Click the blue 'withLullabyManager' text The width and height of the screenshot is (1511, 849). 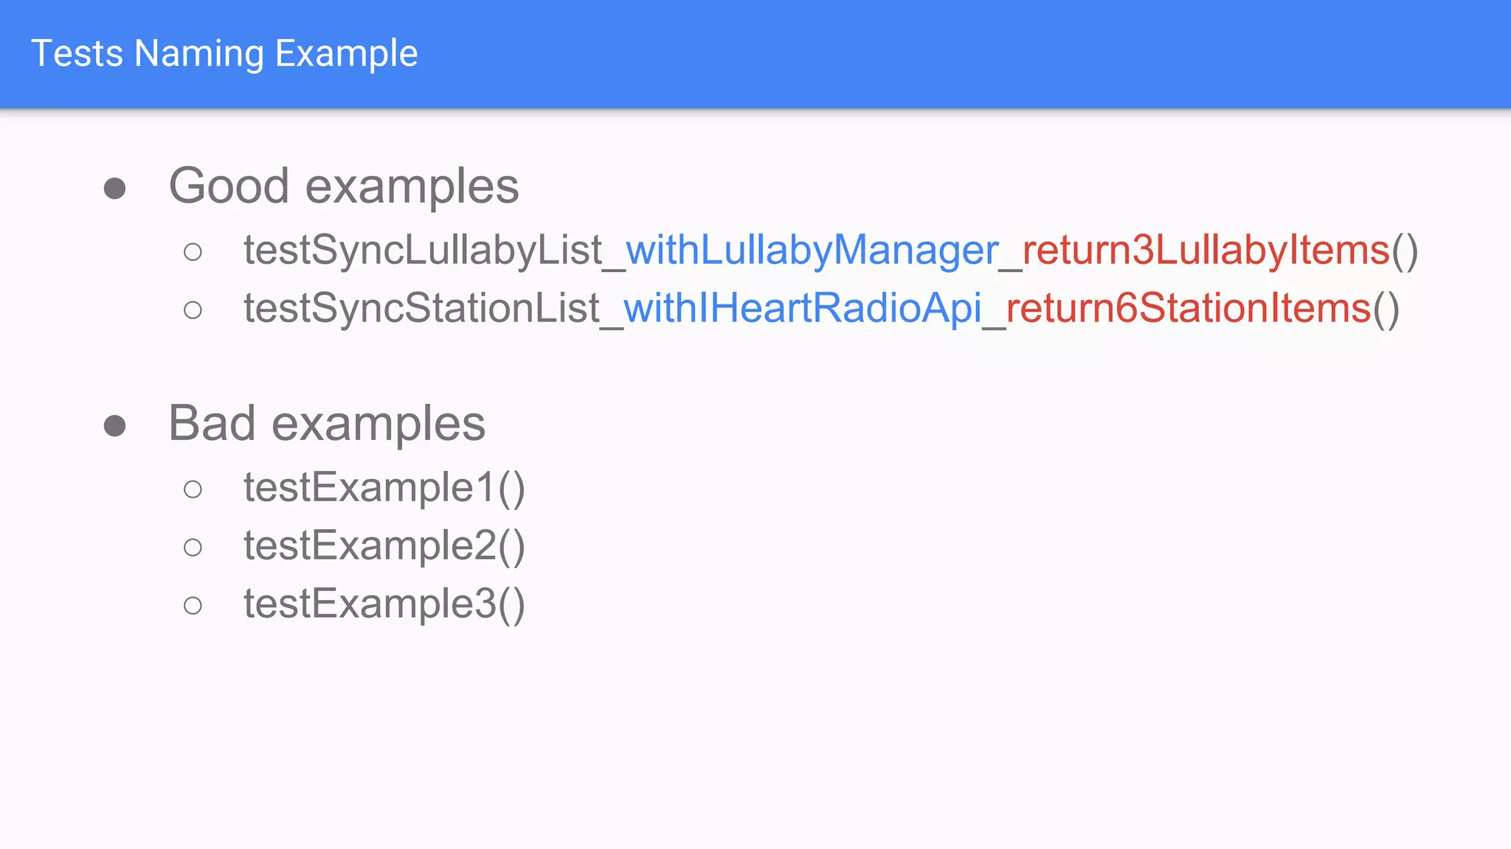812,251
